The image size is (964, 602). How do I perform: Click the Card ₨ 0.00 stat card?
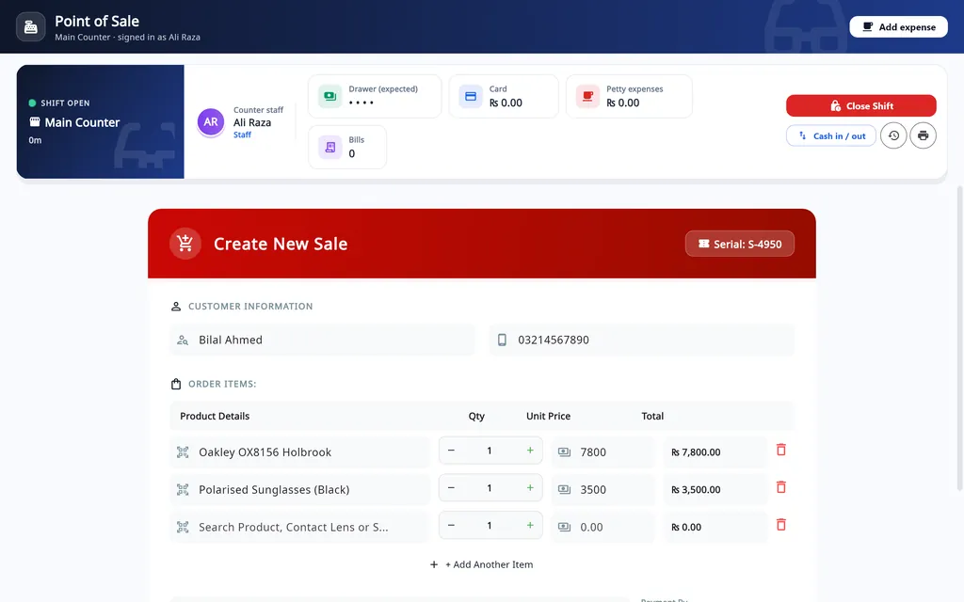click(x=504, y=97)
